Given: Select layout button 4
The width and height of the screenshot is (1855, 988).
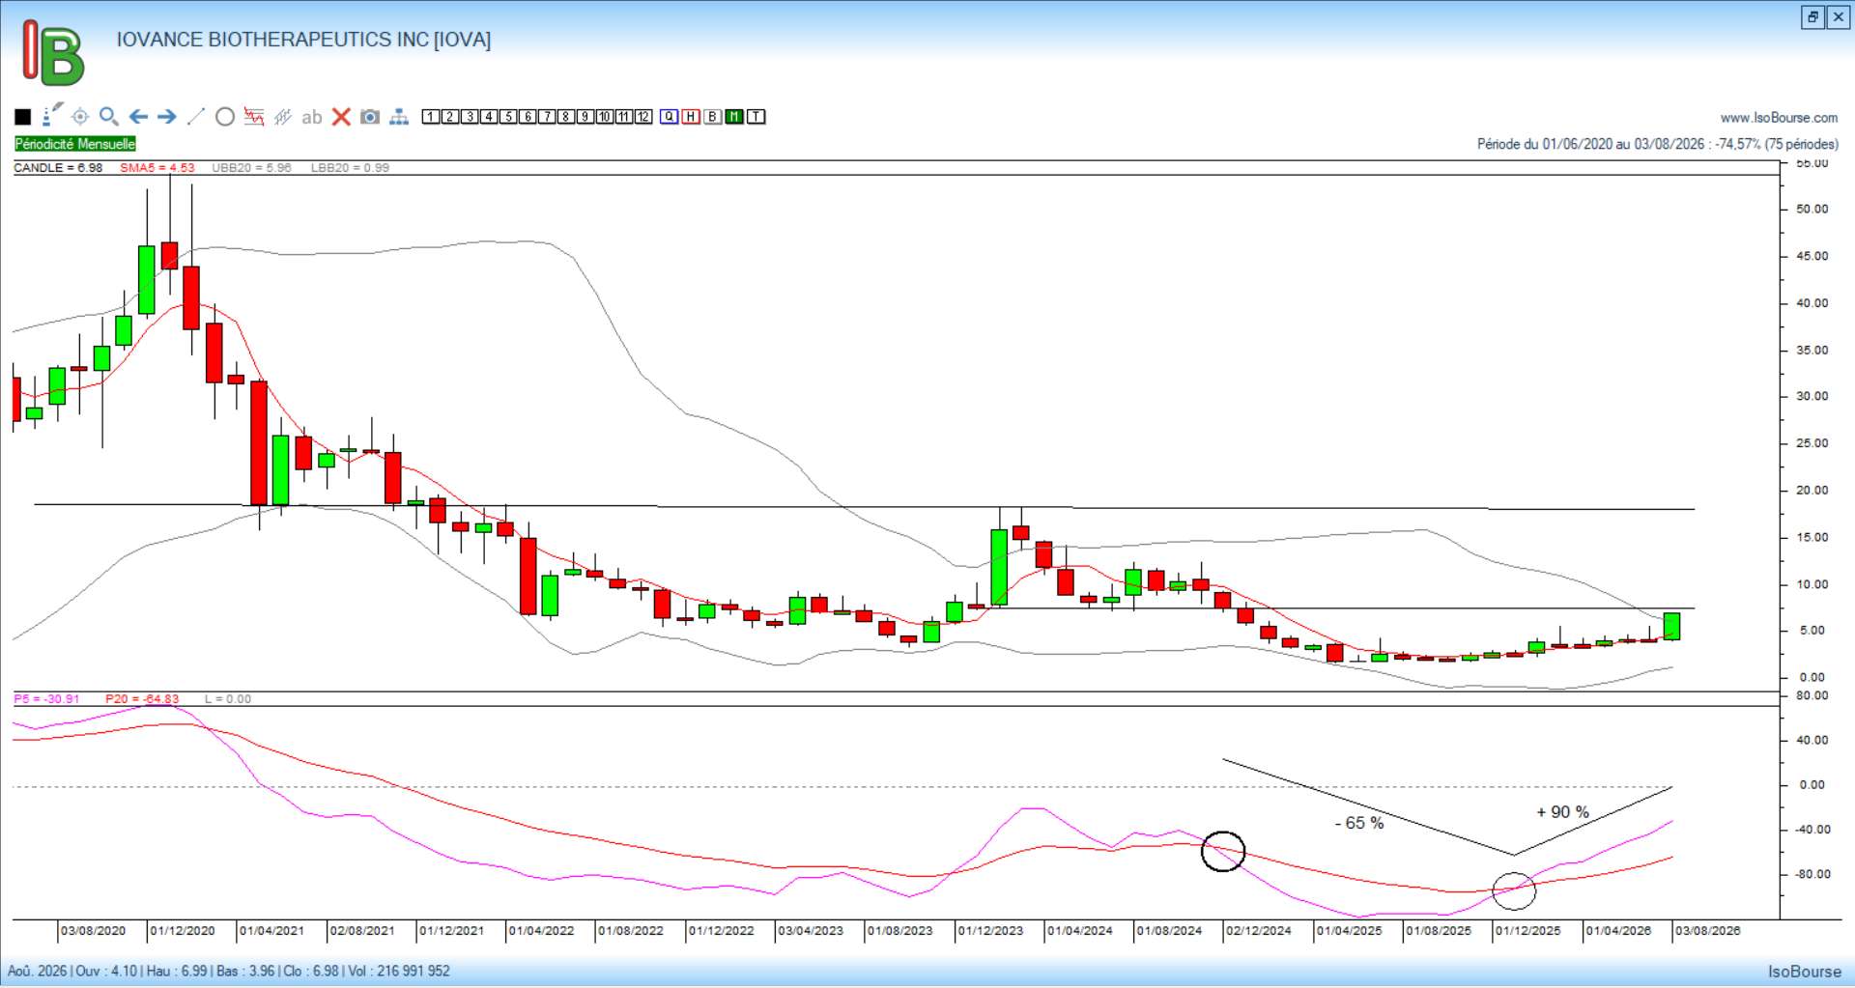Looking at the screenshot, I should pyautogui.click(x=489, y=117).
